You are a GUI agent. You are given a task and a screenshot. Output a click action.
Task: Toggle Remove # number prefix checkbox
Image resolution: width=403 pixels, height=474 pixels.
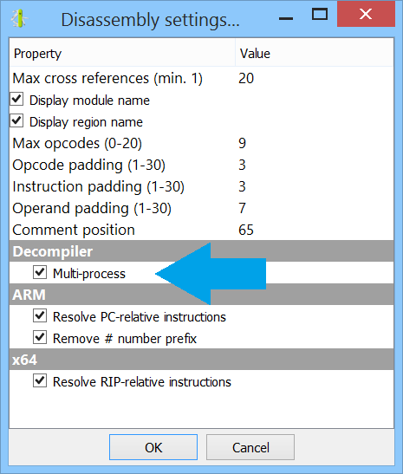pos(40,337)
